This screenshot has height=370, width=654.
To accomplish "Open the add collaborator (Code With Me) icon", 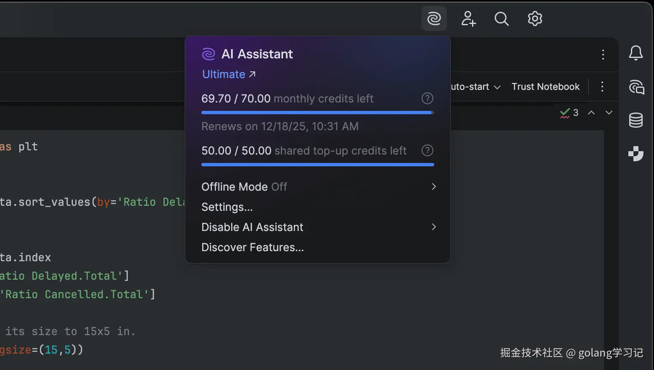I will pos(468,18).
